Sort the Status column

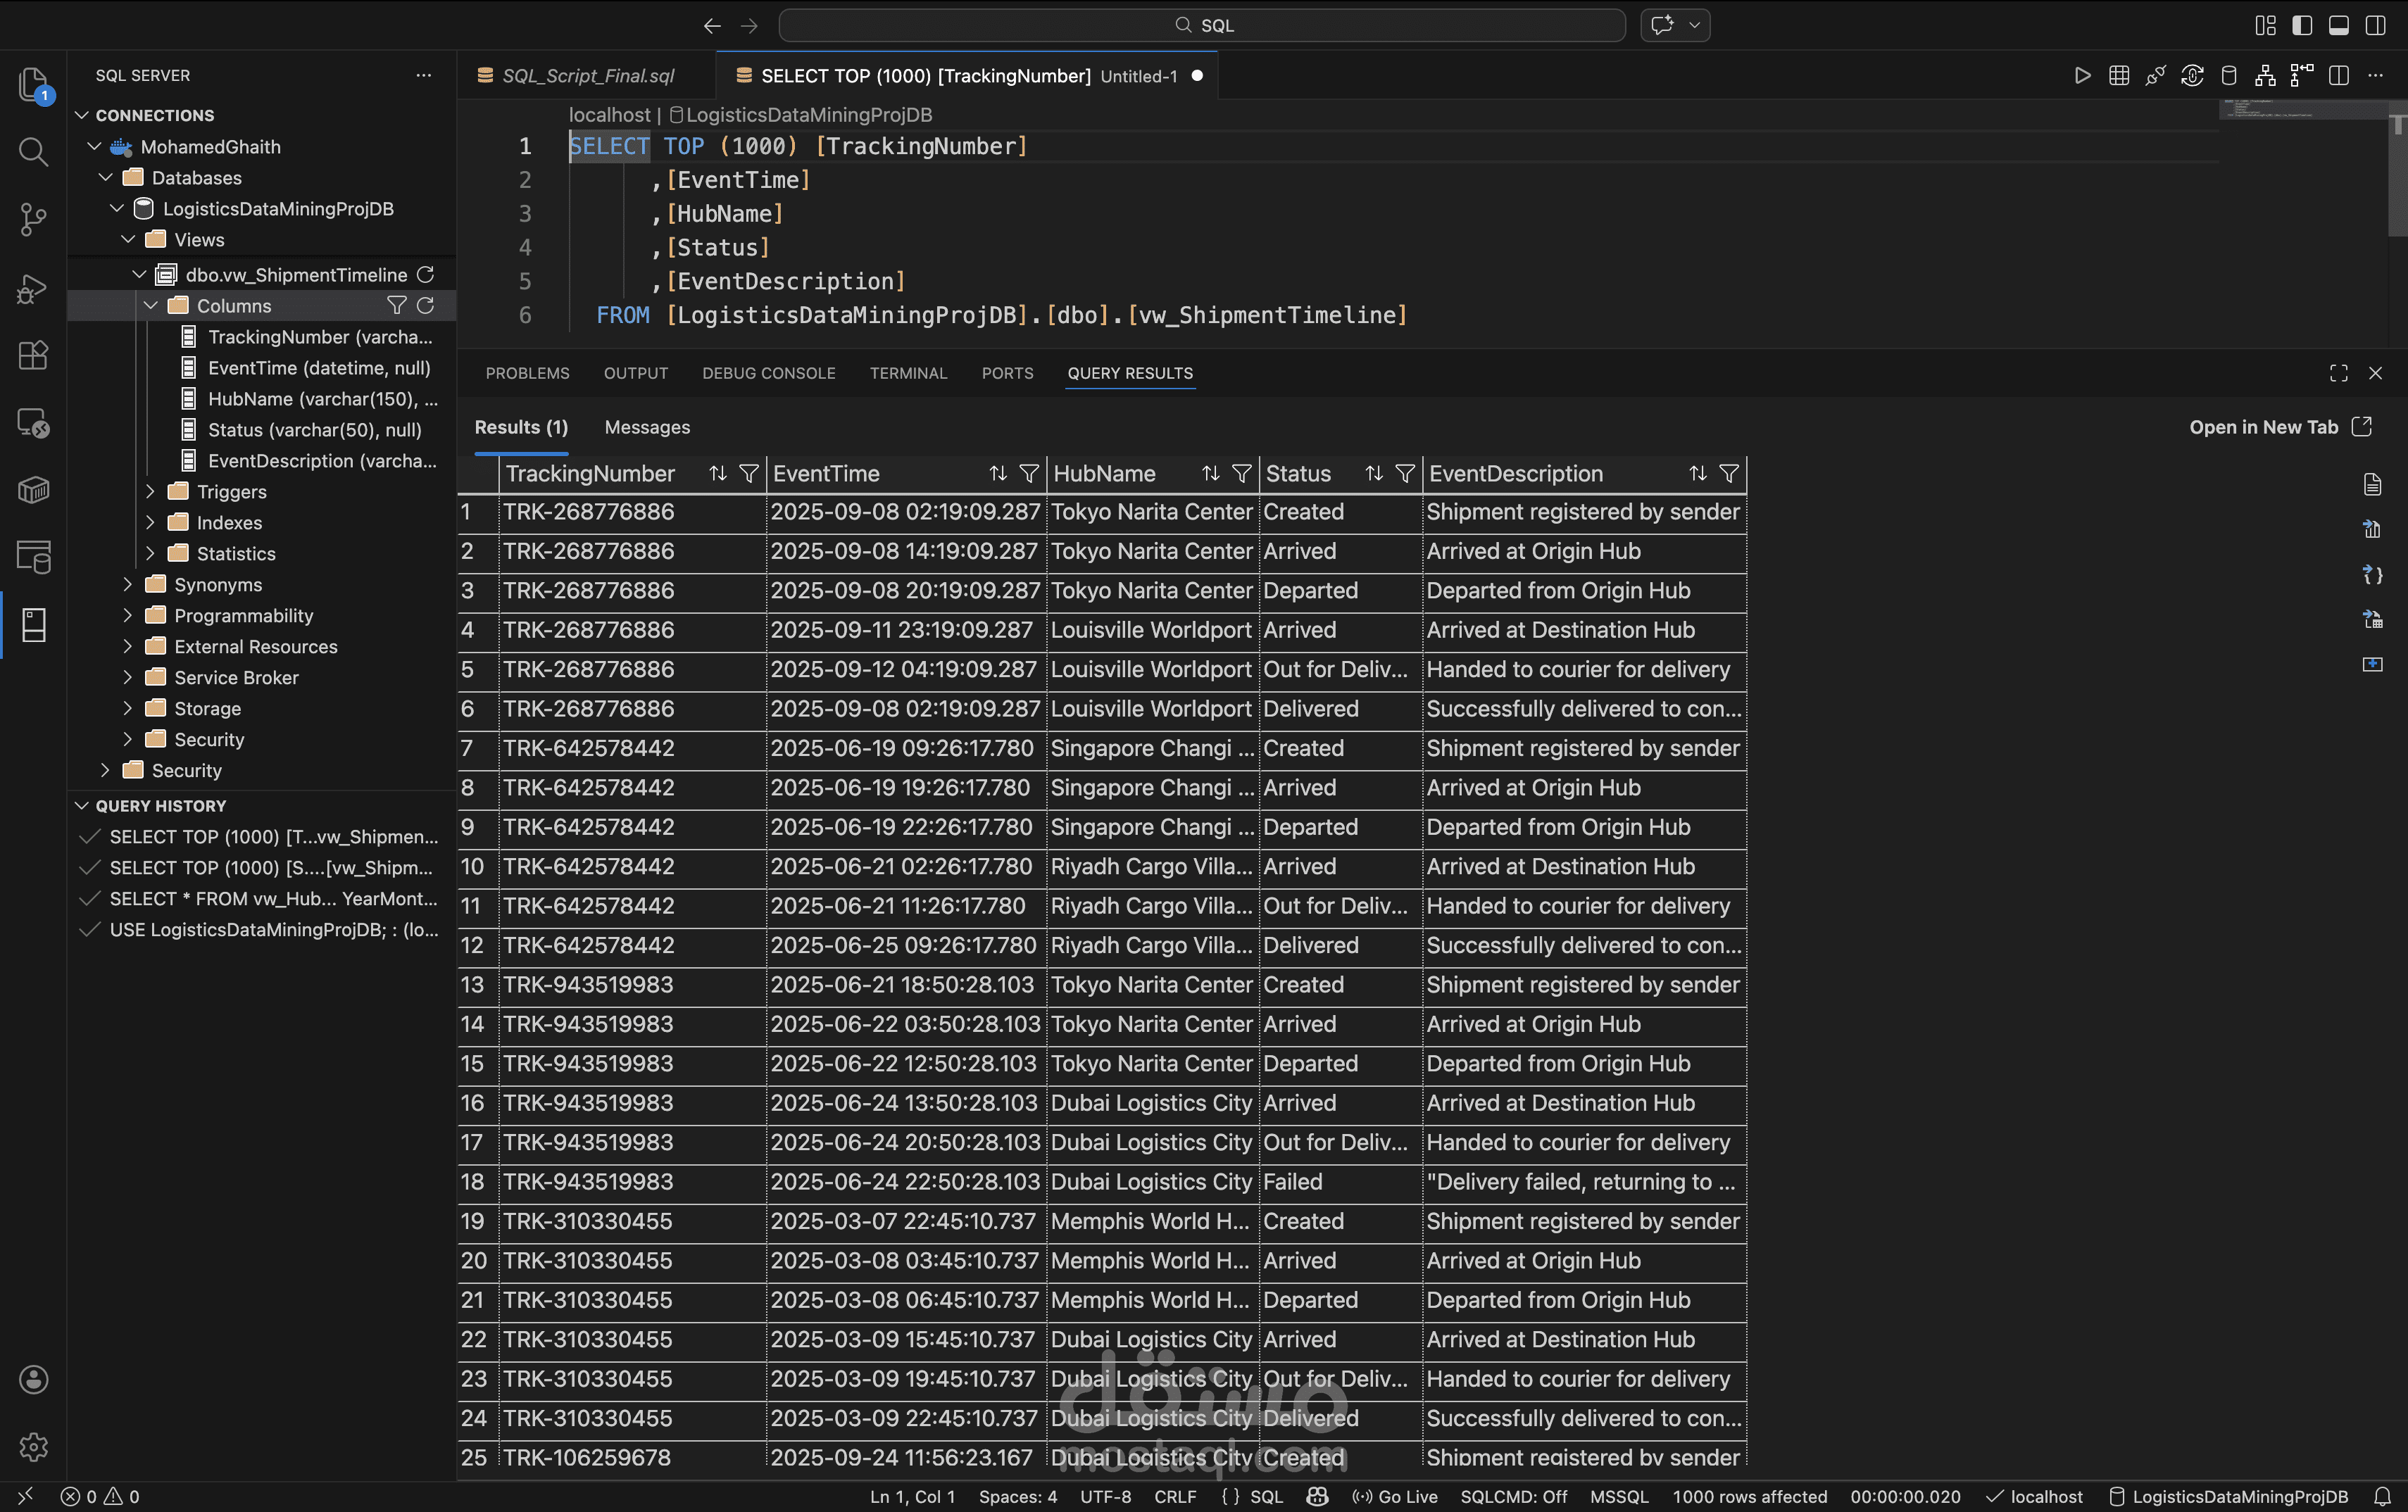(1374, 474)
